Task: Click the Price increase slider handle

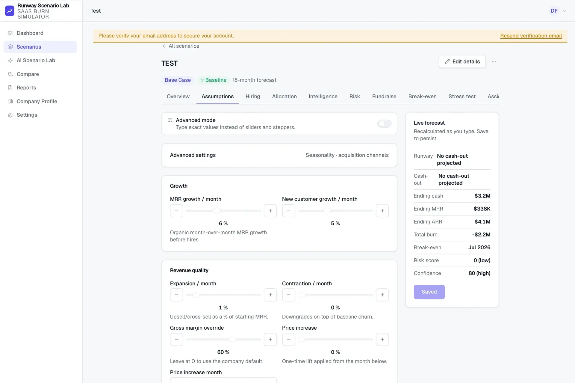Action: pyautogui.click(x=302, y=339)
